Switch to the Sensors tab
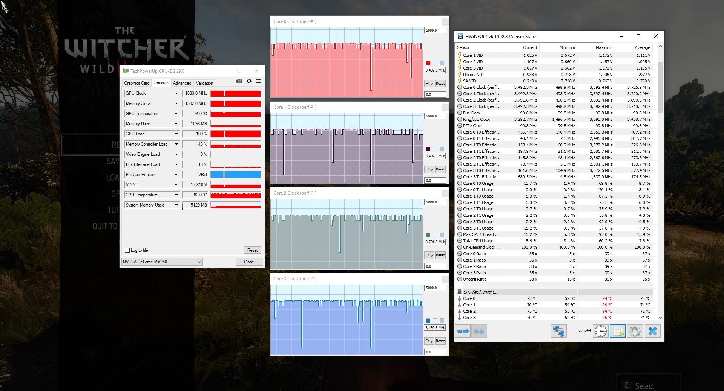Image resolution: width=724 pixels, height=391 pixels. [161, 82]
